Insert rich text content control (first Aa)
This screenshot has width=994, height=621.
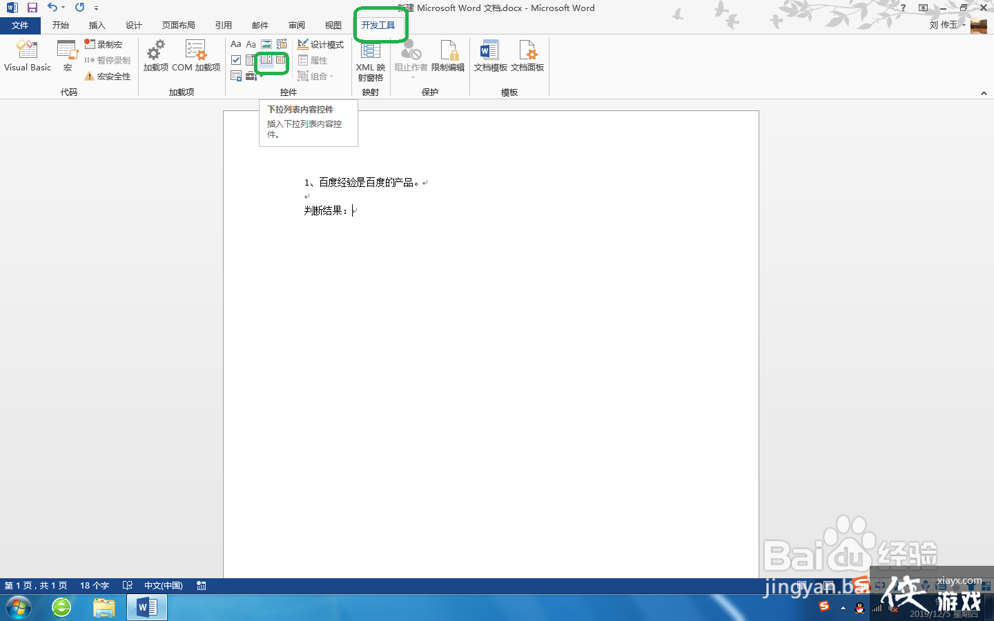236,44
